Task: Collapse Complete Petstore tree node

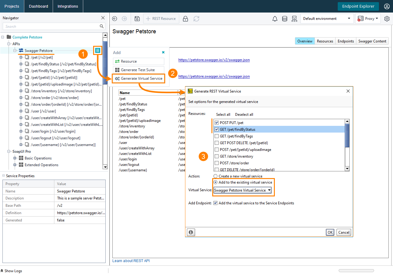Action: click(3, 37)
